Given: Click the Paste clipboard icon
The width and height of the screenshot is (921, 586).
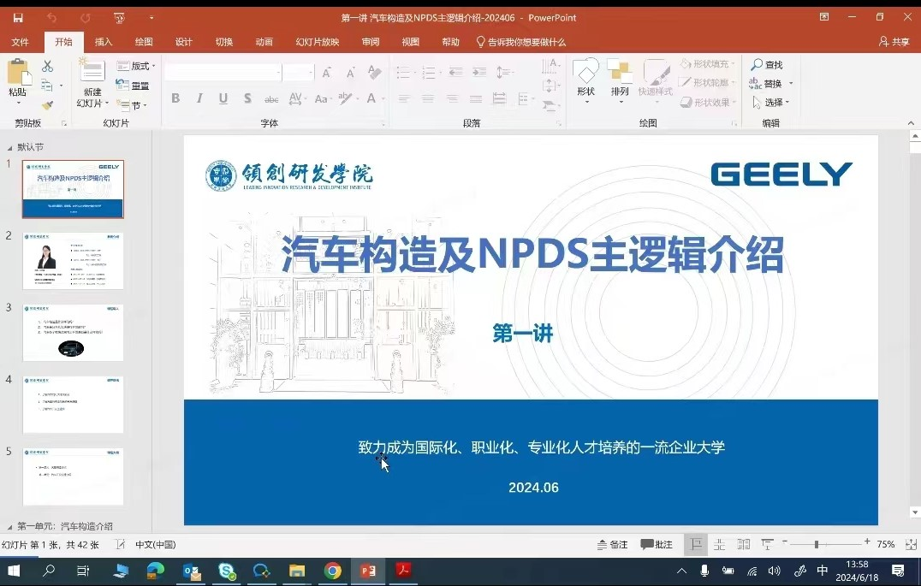Looking at the screenshot, I should pos(18,73).
